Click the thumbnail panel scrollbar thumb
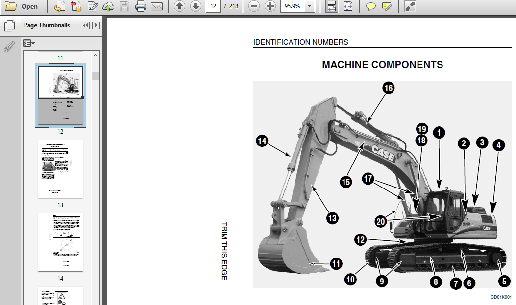The width and height of the screenshot is (516, 305). [x=95, y=76]
